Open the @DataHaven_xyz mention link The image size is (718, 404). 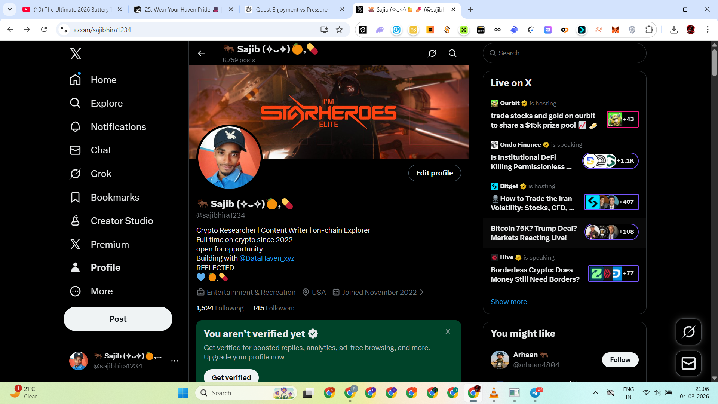[267, 258]
